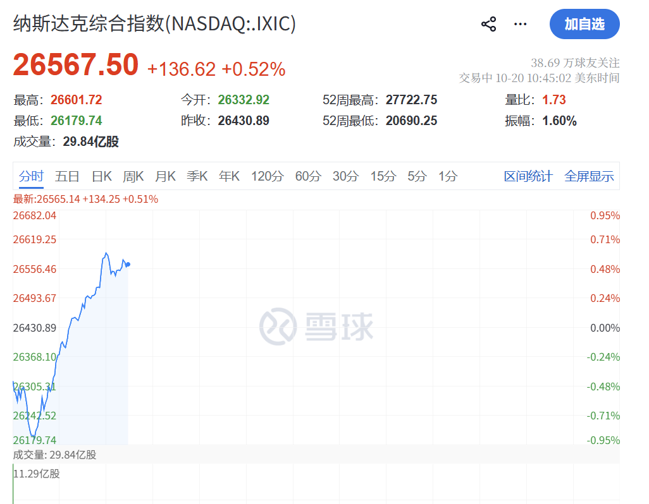Screen dimensions: 649x504
Task: Click the -0.95% bottom percent axis label
Action: 603,440
